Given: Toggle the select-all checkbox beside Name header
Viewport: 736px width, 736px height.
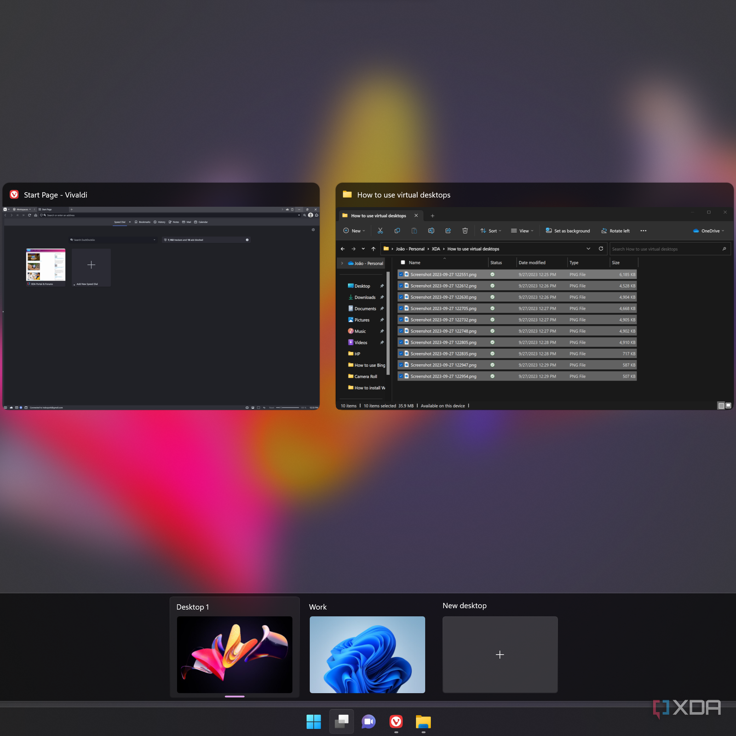Looking at the screenshot, I should pyautogui.click(x=403, y=263).
